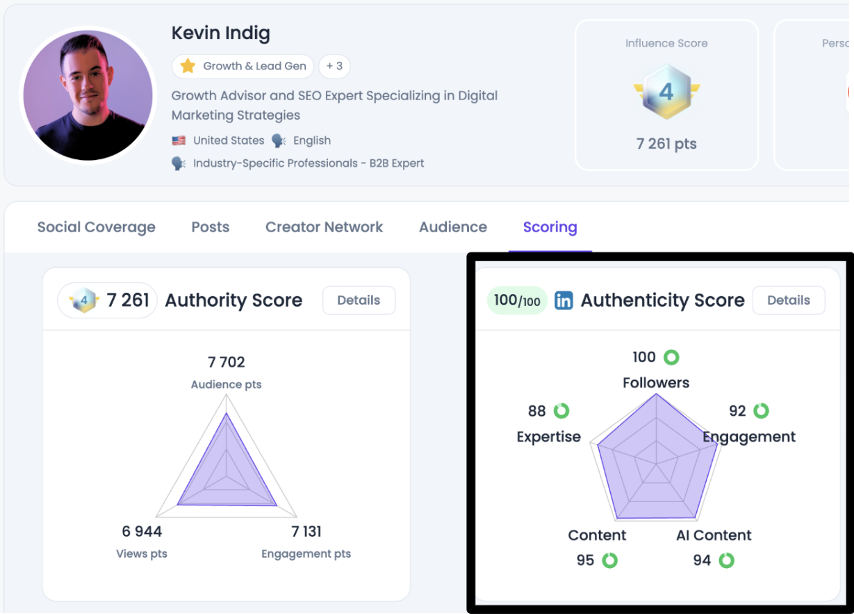Screen dimensions: 854x614
Task: Click the speaking head icon beside English
Action: click(279, 140)
